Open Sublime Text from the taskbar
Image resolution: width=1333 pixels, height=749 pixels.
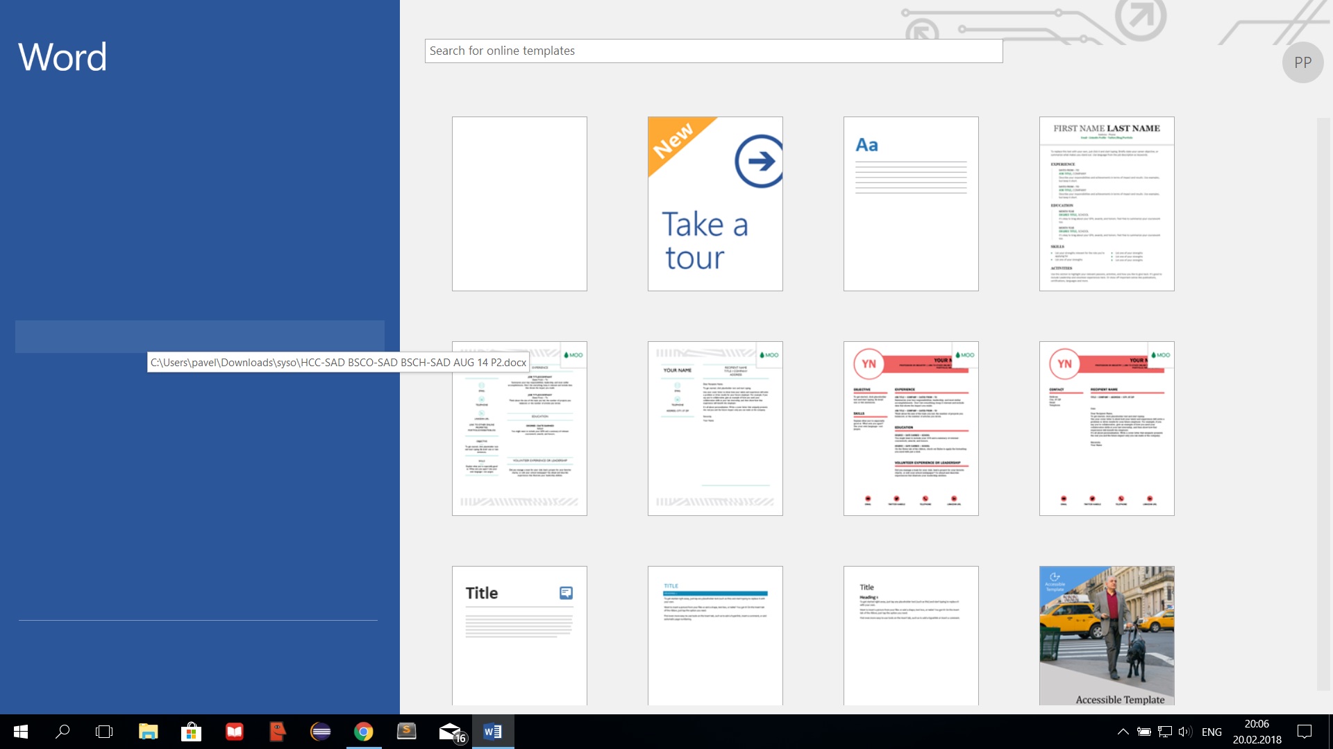tap(407, 732)
